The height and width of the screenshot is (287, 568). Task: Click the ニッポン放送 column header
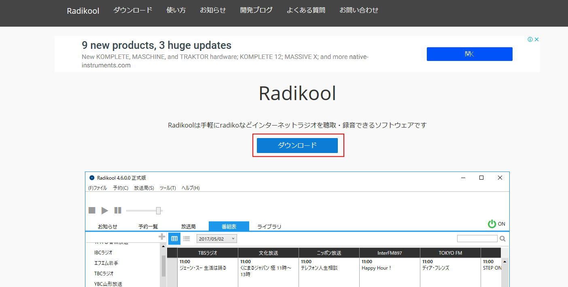(329, 253)
